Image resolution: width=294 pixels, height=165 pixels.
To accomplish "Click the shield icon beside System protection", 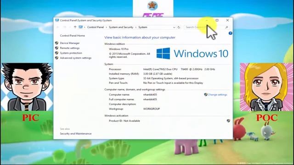I will pos(57,53).
